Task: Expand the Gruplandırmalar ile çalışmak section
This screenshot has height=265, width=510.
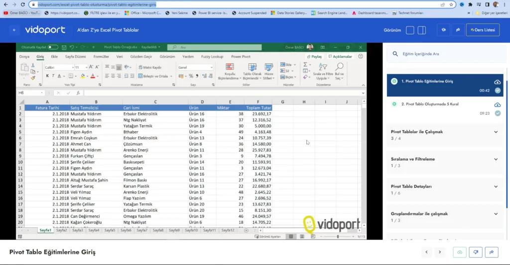Action: 496,214
